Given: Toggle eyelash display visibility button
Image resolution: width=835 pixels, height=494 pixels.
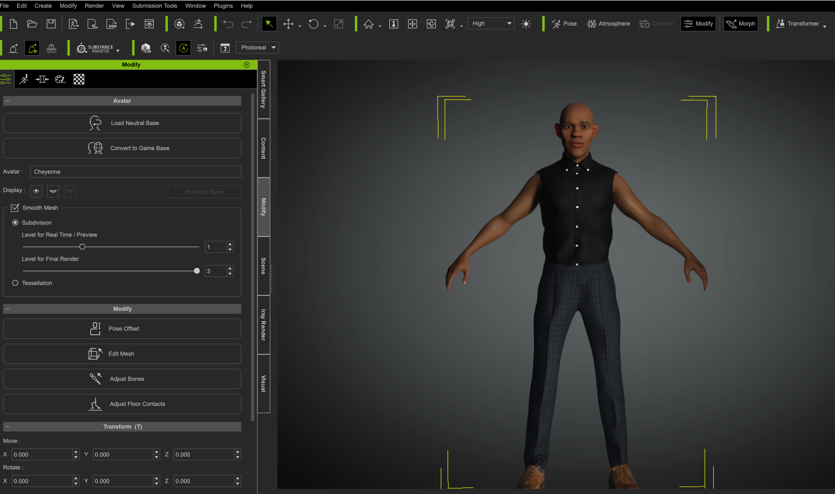Looking at the screenshot, I should [53, 192].
